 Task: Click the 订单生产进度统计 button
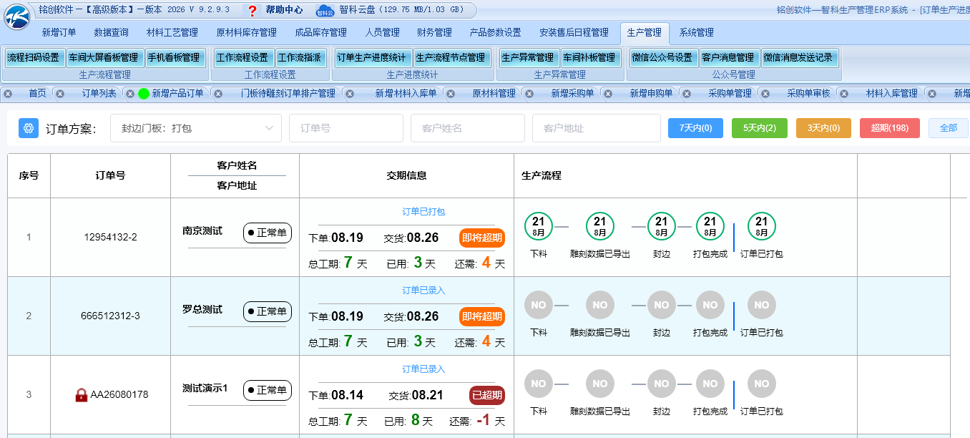(372, 58)
